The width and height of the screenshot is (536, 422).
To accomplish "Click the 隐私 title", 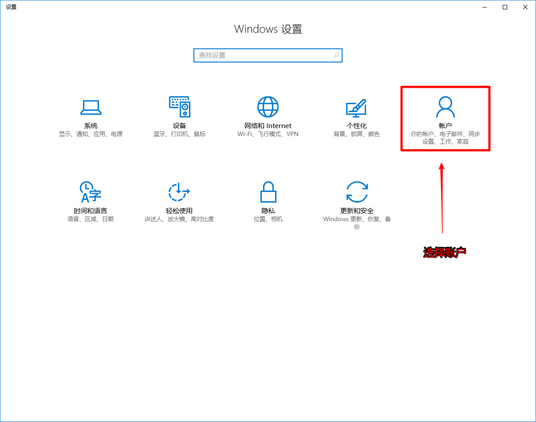I will point(268,211).
